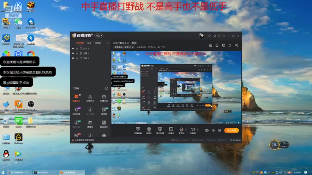
Task: Click the padlock icon in header row
Action: pyautogui.click(x=217, y=45)
